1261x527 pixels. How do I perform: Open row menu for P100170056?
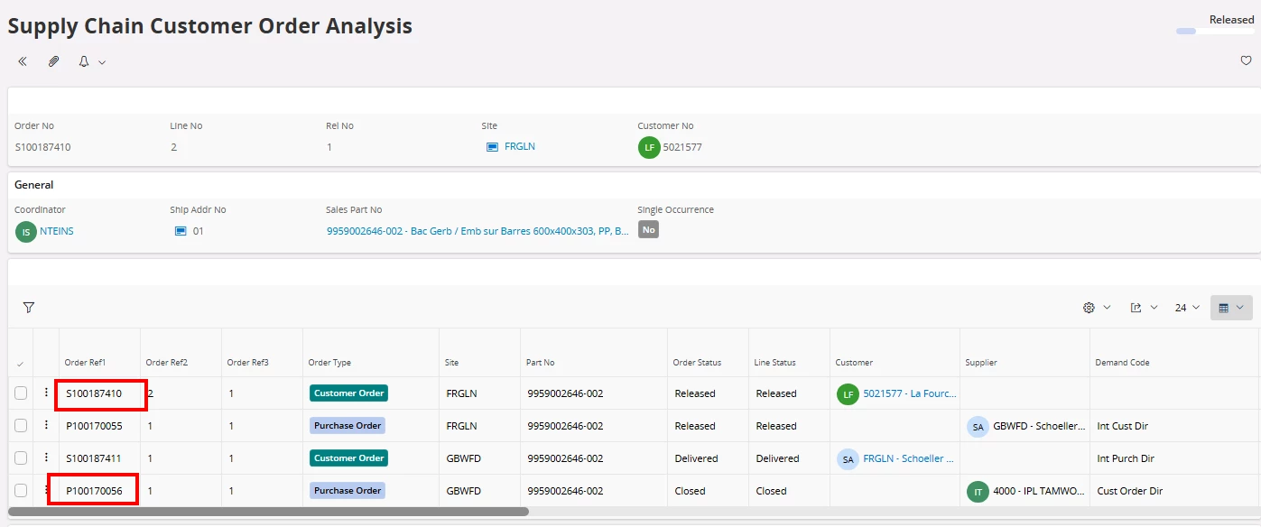[46, 490]
